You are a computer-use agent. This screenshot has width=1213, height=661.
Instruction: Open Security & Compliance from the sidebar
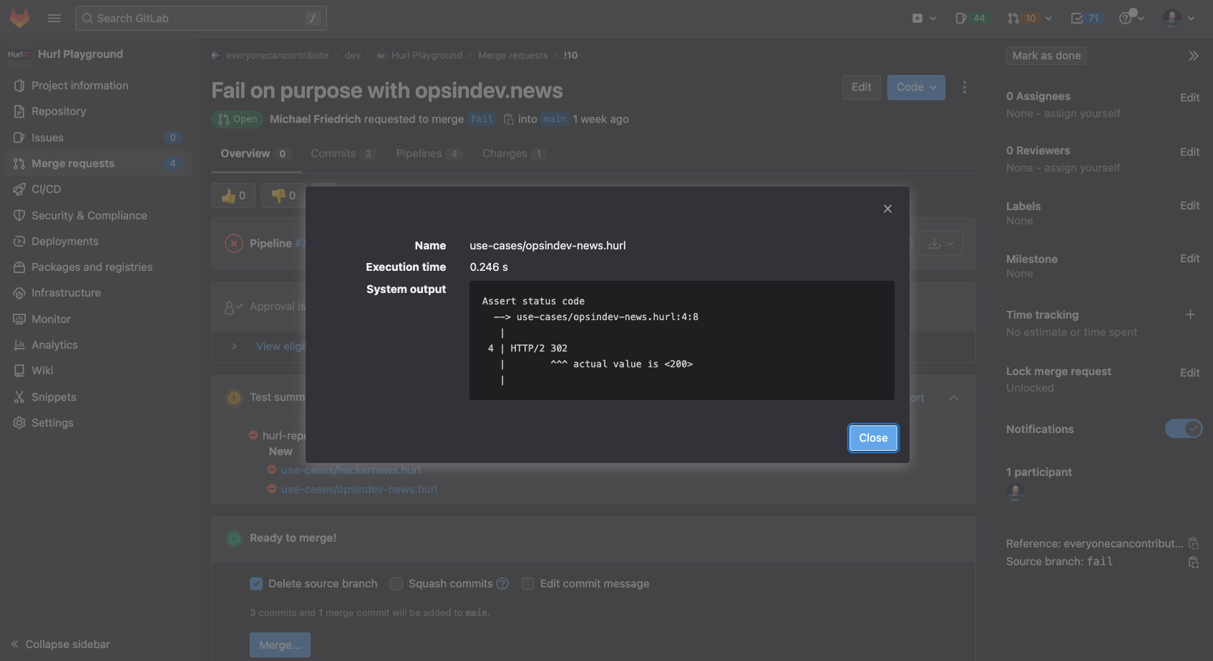[x=89, y=215]
